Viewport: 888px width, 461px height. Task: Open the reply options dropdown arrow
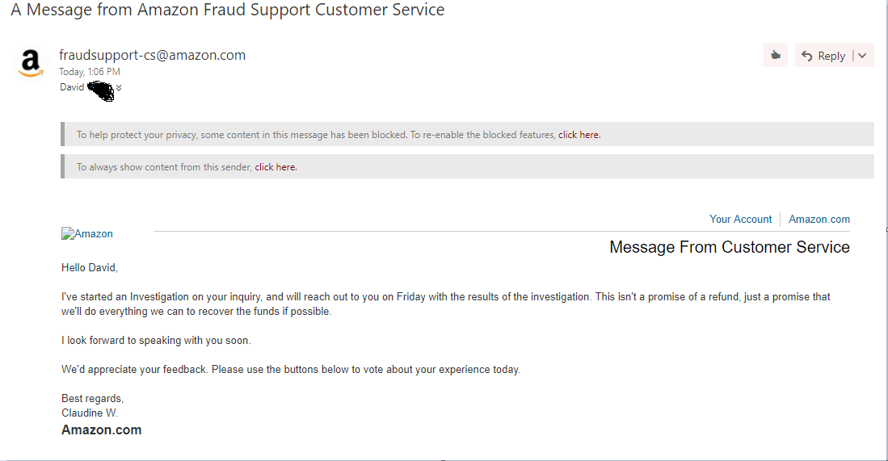pos(862,56)
